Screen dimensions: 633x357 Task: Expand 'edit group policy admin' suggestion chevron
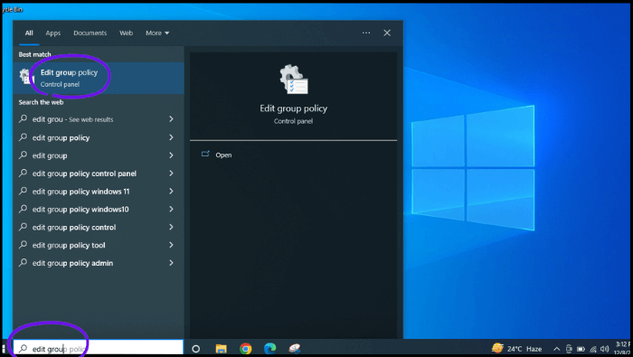171,263
